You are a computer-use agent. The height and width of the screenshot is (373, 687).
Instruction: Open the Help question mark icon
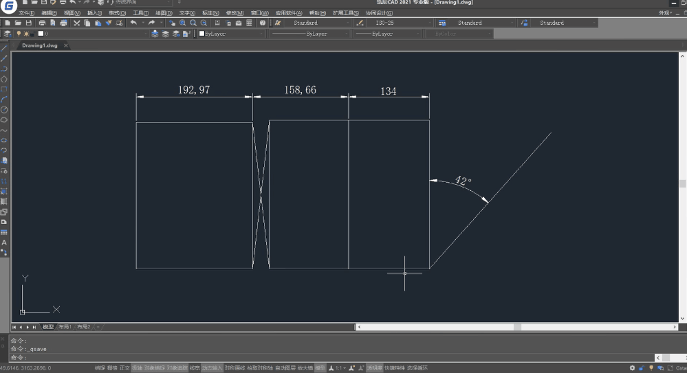pyautogui.click(x=263, y=23)
